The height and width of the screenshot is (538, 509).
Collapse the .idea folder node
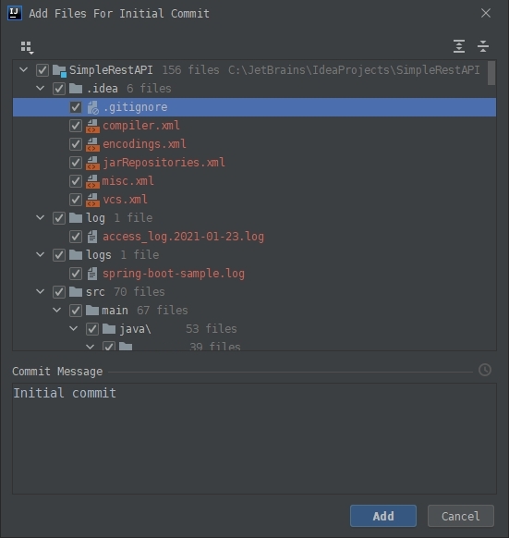pyautogui.click(x=40, y=88)
